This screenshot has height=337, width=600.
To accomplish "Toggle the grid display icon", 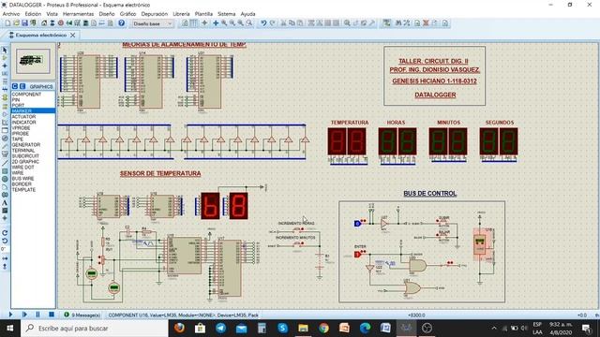I will (194, 23).
